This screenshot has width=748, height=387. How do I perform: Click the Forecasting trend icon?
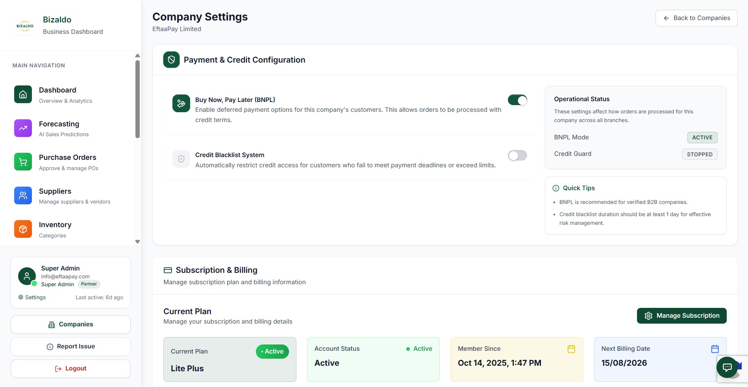click(23, 128)
